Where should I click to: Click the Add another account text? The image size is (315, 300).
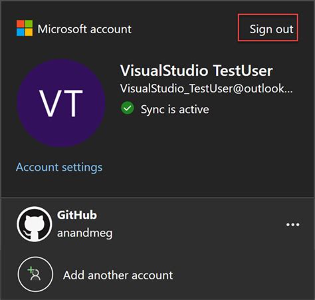point(118,275)
